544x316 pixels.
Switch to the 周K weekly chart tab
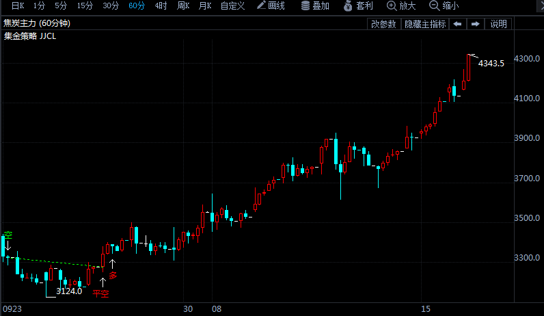click(x=183, y=5)
